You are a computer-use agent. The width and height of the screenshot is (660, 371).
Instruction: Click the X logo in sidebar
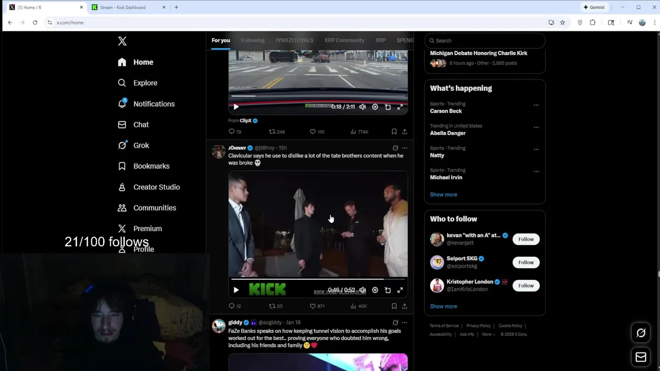click(x=122, y=41)
